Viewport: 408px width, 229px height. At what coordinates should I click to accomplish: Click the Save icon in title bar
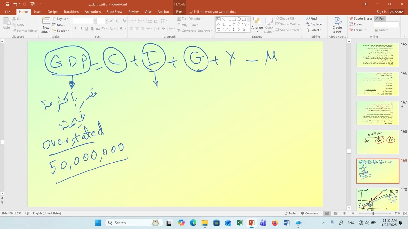7,4
